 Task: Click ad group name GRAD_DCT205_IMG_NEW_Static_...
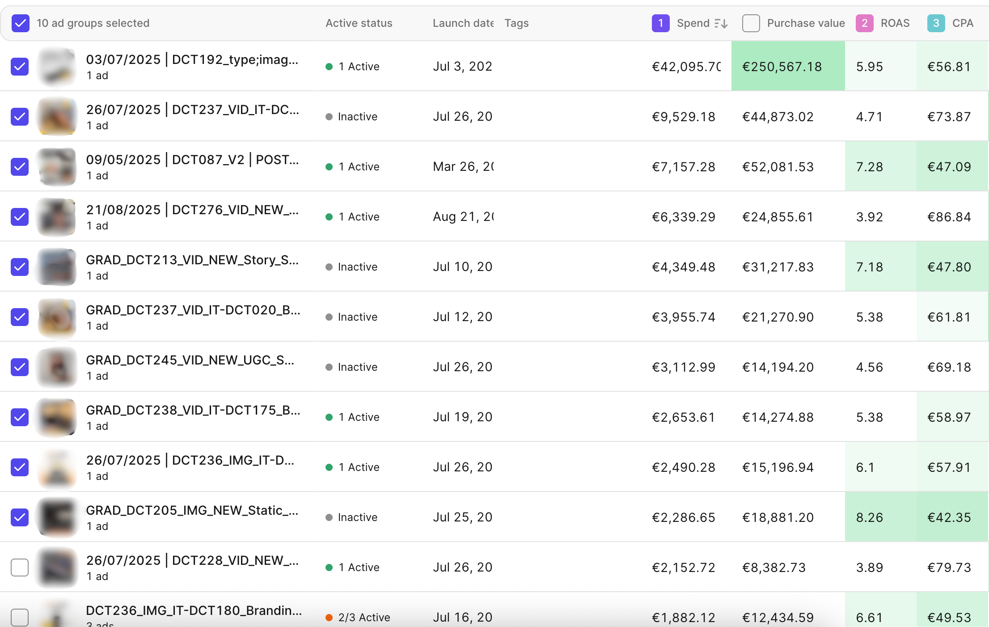(x=192, y=510)
